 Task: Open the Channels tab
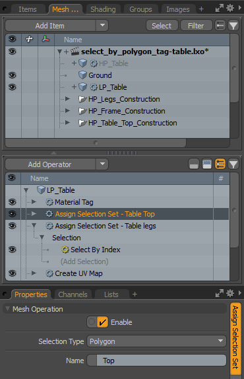coord(73,294)
